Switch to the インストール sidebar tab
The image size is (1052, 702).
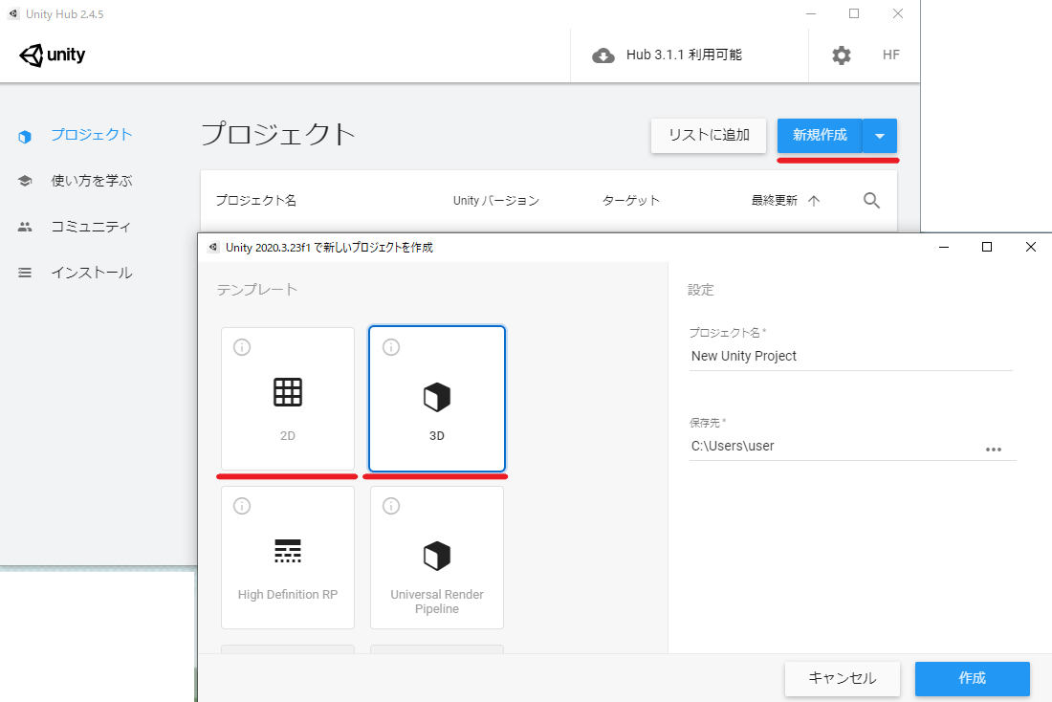(92, 273)
